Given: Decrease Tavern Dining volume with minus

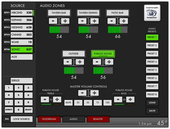Looking at the screenshot, I should [82, 21].
